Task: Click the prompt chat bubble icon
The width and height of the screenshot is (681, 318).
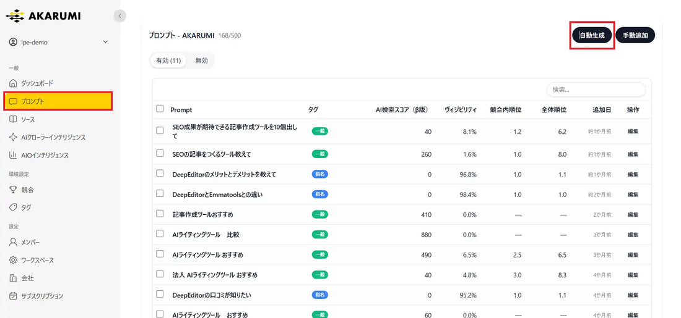Action: coord(13,101)
